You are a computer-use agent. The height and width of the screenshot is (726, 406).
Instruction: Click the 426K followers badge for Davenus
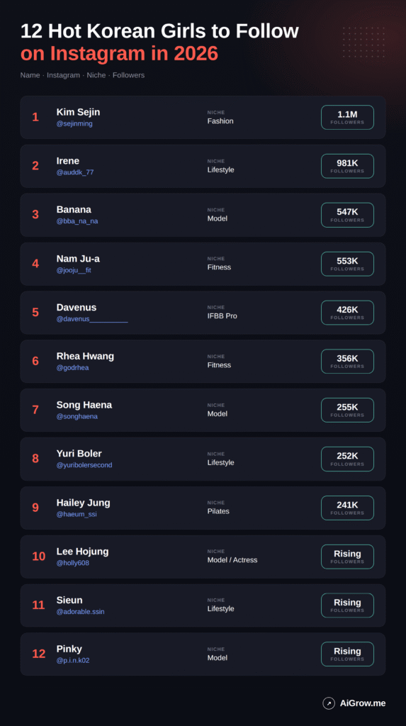347,313
